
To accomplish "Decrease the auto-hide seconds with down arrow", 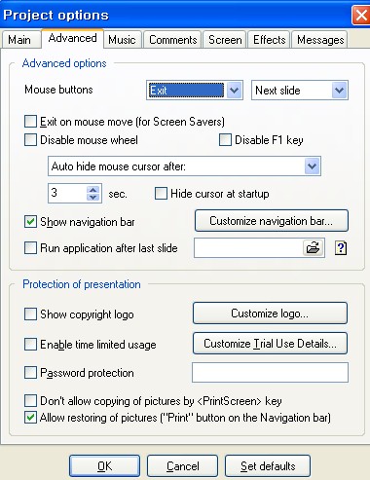I will [x=93, y=197].
